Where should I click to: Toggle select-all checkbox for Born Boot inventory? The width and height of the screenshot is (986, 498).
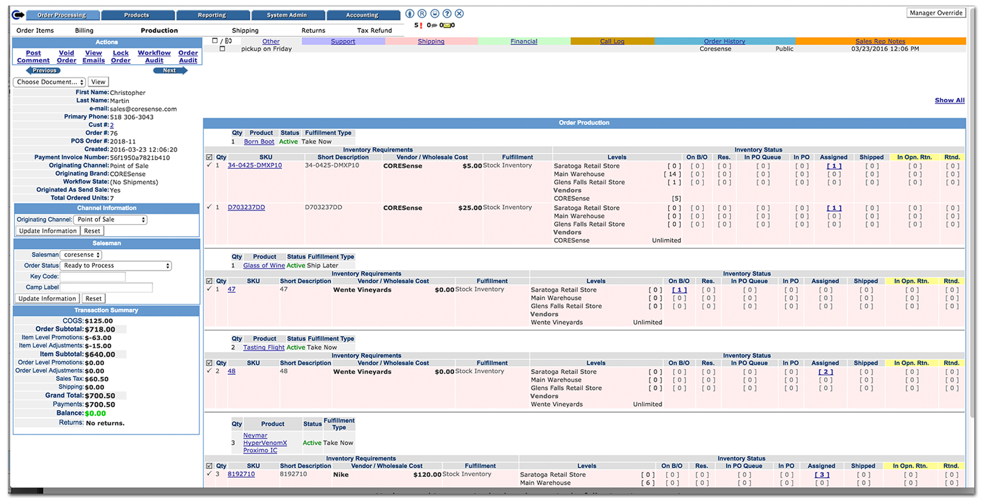(209, 157)
